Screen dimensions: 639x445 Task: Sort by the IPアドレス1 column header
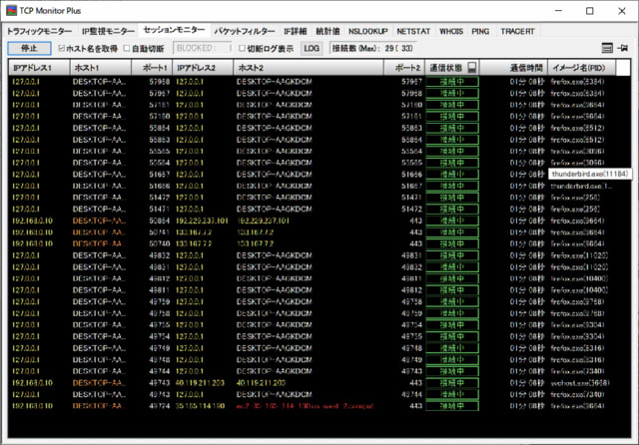click(38, 67)
